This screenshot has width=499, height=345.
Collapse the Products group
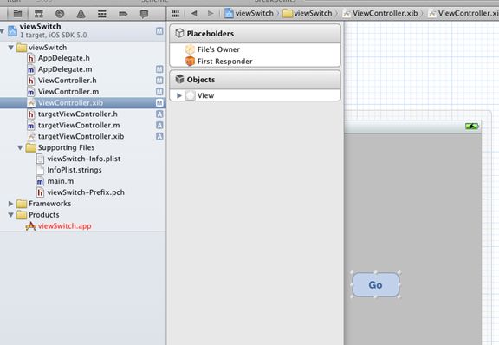[x=10, y=215]
